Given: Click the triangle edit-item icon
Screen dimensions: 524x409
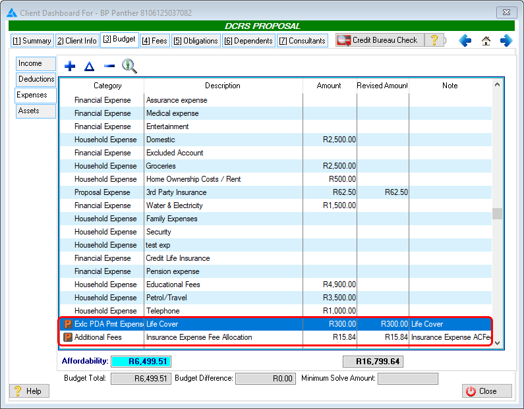Looking at the screenshot, I should (89, 67).
